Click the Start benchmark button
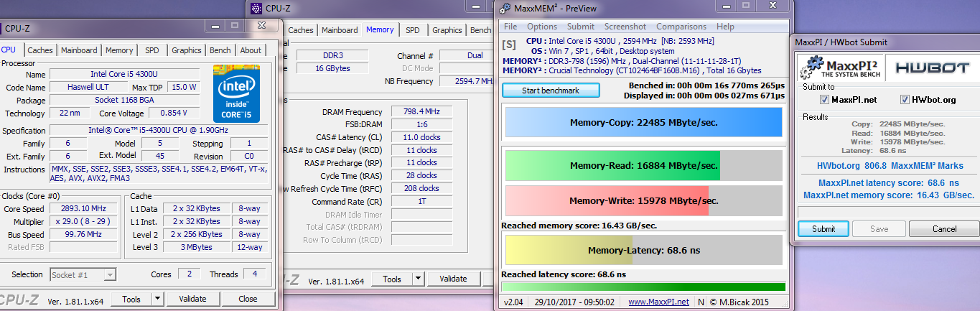980x311 pixels. click(x=551, y=90)
